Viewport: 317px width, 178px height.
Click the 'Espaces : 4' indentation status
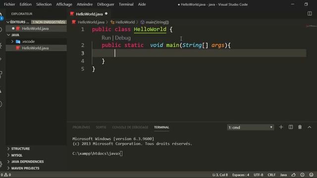[x=241, y=175]
